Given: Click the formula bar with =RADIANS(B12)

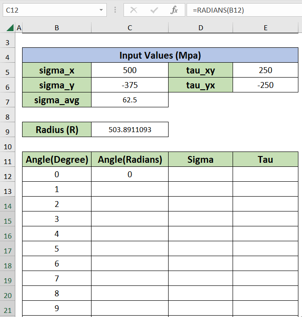Looking at the screenshot, I should click(243, 10).
